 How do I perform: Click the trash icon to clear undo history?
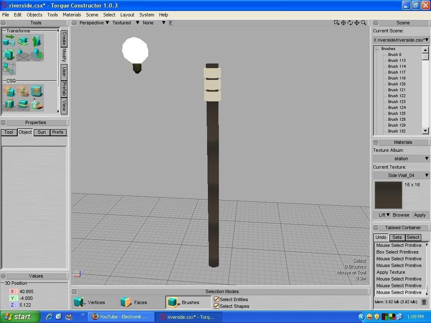pyautogui.click(x=424, y=302)
